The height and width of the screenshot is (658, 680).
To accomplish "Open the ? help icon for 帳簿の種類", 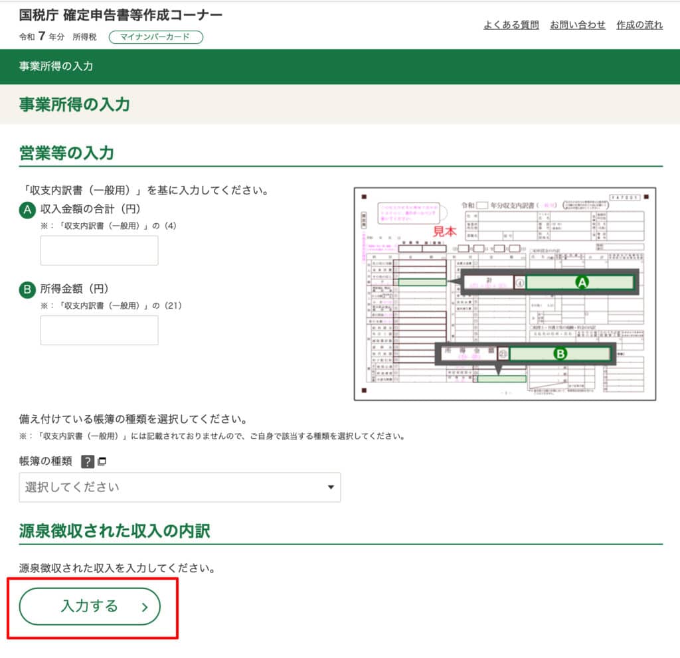I will 88,461.
